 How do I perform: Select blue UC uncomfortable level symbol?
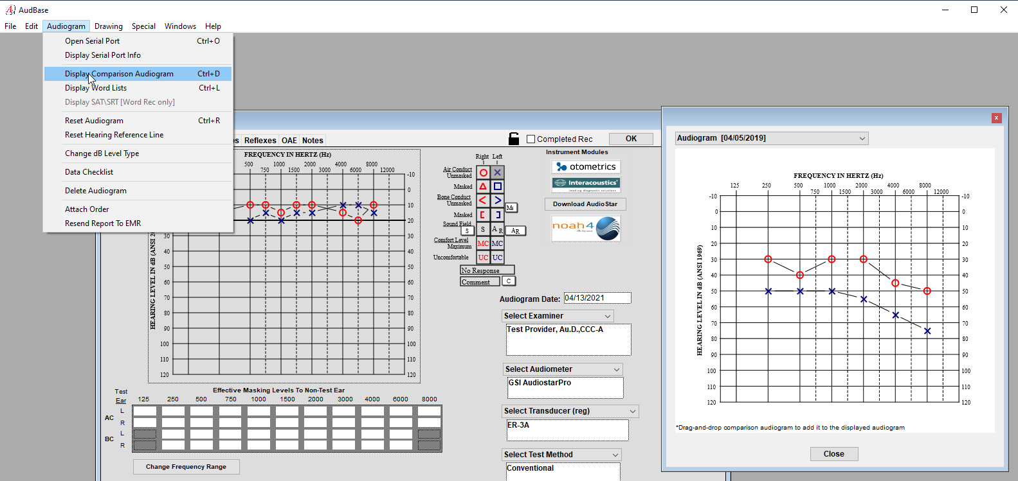[497, 258]
